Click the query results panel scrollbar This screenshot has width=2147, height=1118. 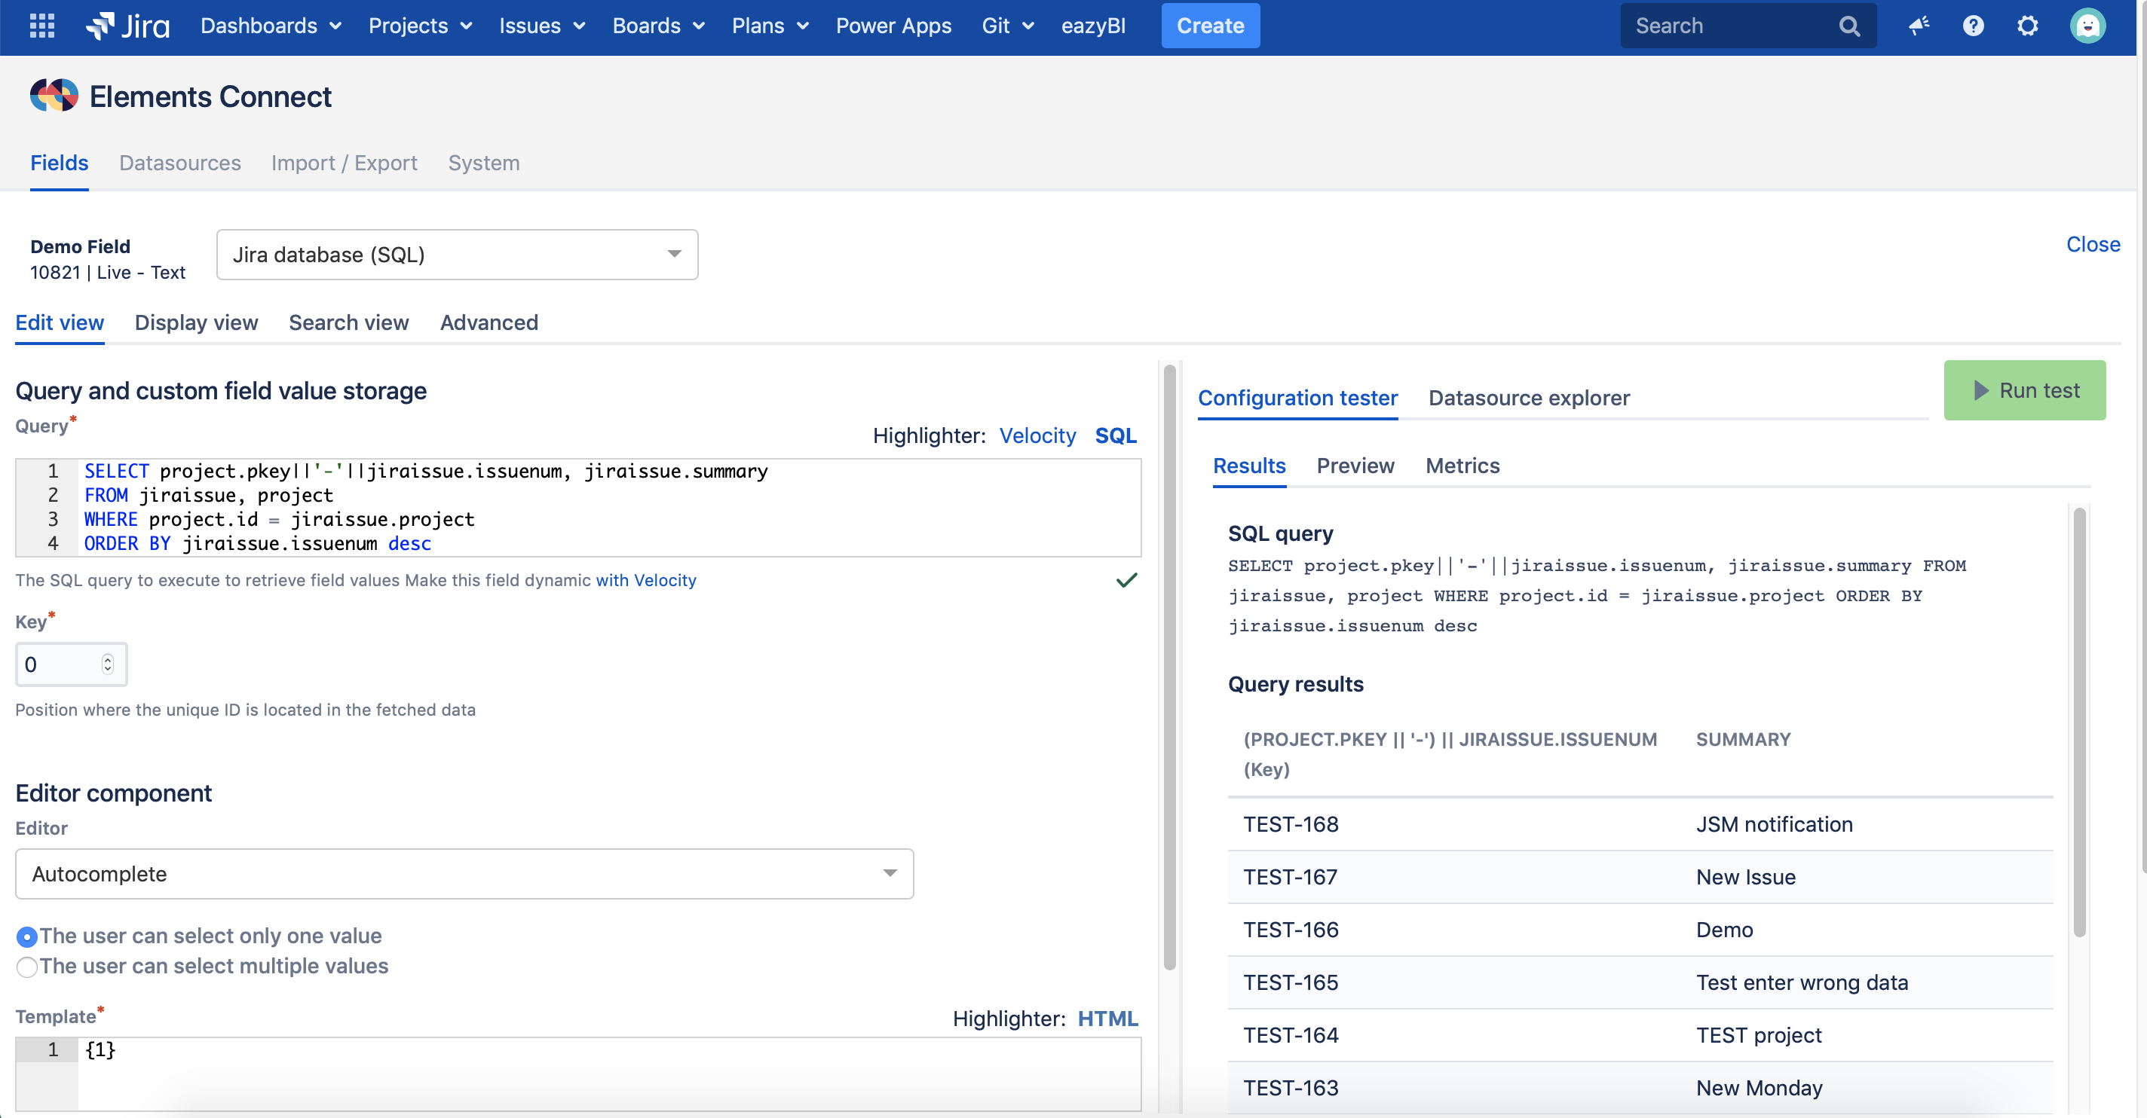[2078, 722]
